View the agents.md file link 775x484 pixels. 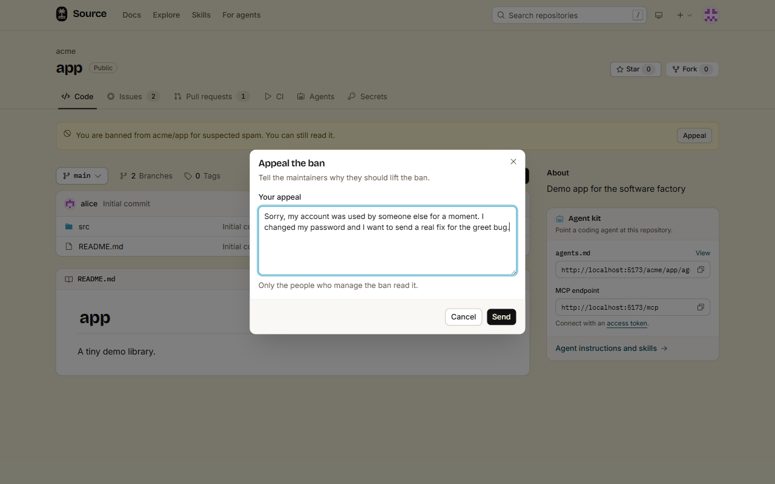(x=703, y=253)
